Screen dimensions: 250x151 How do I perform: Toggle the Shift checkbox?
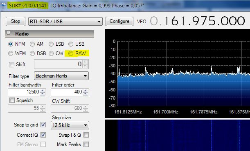point(11,64)
